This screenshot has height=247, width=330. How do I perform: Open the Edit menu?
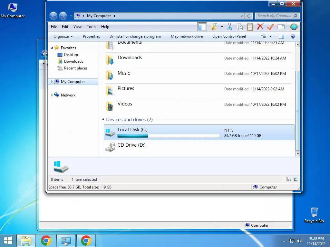[65, 27]
